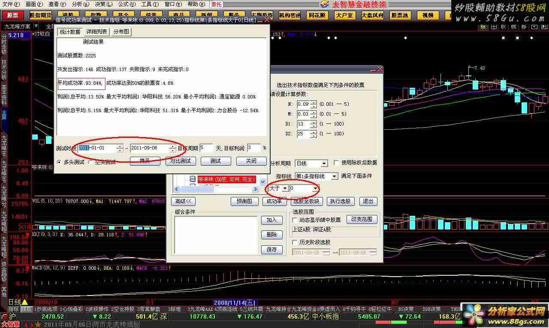Open the 公式 menu

(x=127, y=4)
